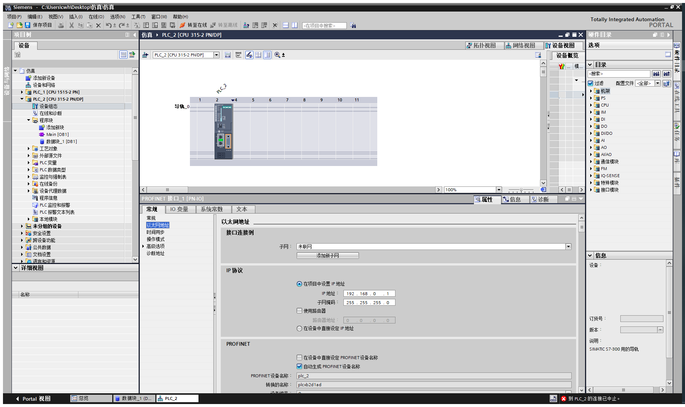The height and width of the screenshot is (407, 685).
Task: Open the Online (在线) menu
Action: click(96, 17)
